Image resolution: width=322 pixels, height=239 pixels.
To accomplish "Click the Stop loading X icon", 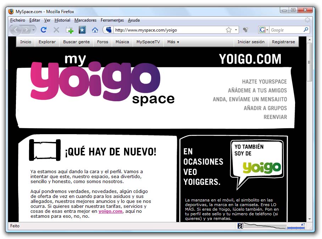I will point(56,30).
